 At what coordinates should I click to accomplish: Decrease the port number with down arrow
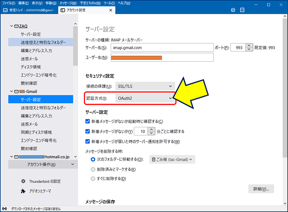249,49
